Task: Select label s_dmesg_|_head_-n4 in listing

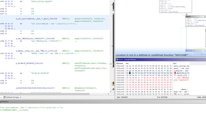Action: coord(37,51)
